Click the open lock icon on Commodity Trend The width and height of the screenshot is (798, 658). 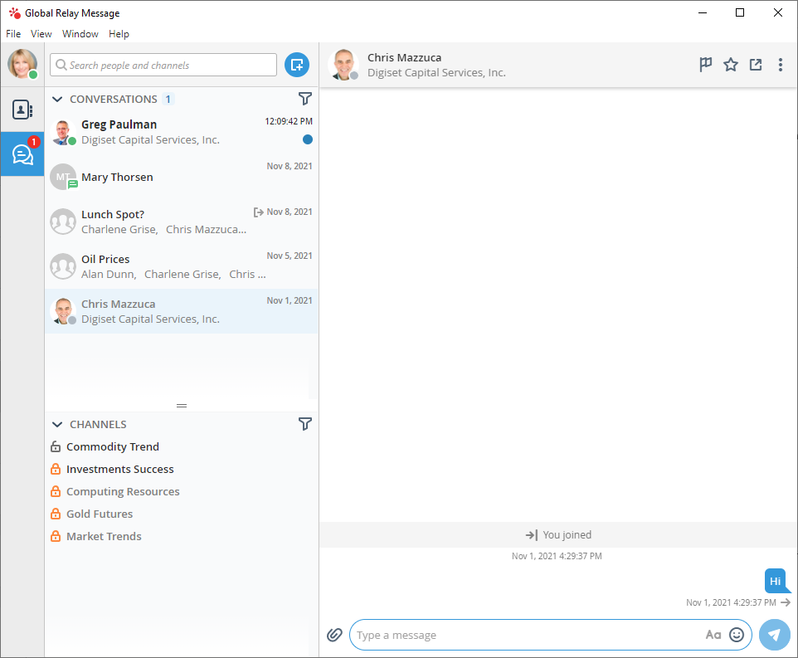point(56,446)
